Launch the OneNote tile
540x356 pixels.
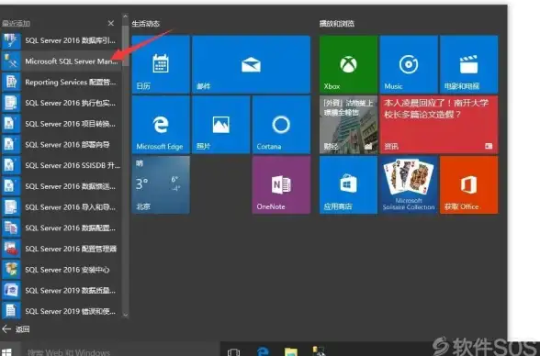281,184
